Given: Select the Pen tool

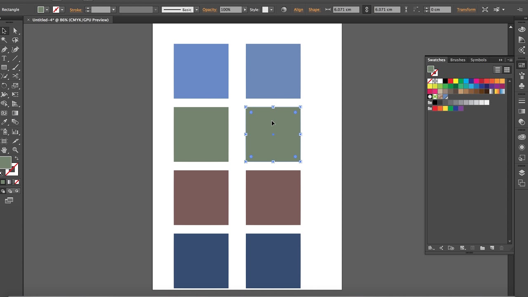Looking at the screenshot, I should point(5,49).
